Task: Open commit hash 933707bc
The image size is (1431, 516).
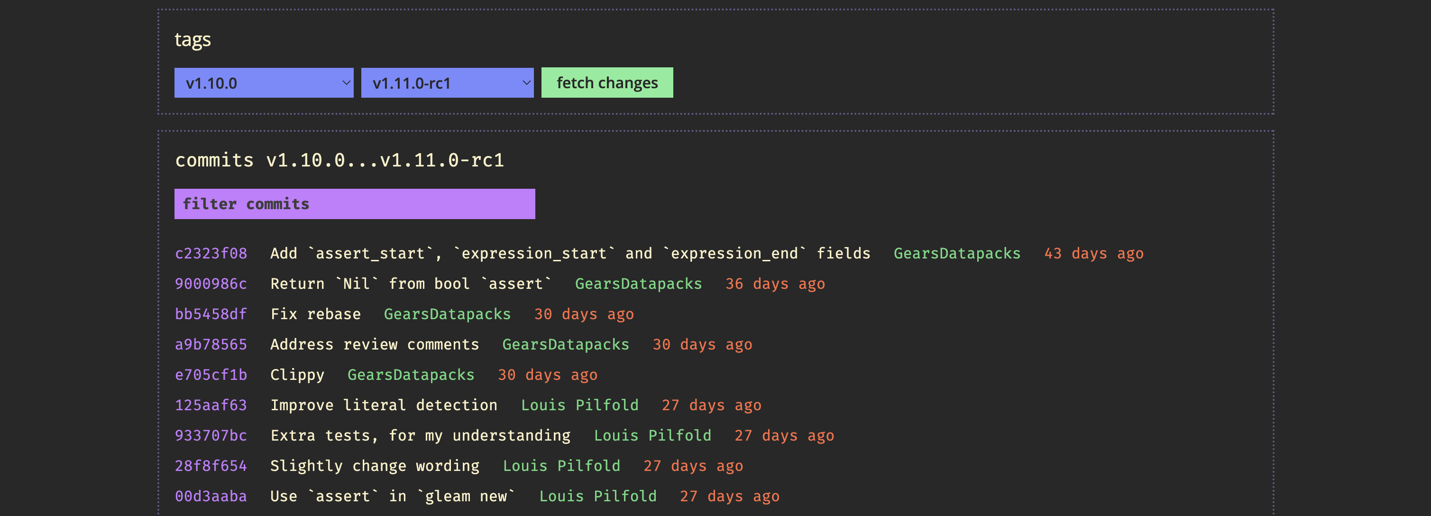Action: (211, 435)
